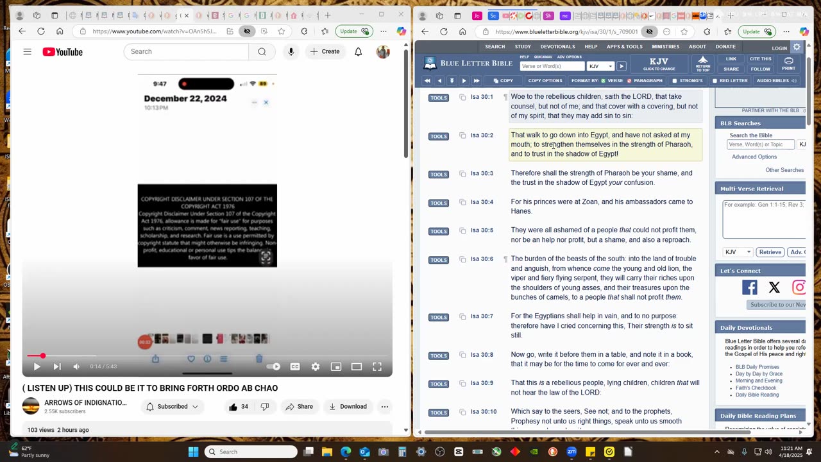Screen dimensions: 821x462
Task: Click Advanced Options link in BLB Searches
Action: coord(754,157)
